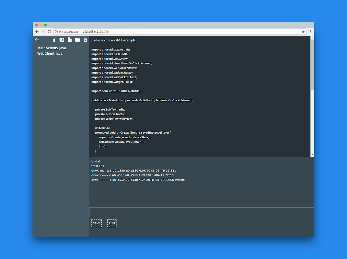This screenshot has height=259, width=347.
Task: Reload the page with the refresh icon
Action: [49, 32]
